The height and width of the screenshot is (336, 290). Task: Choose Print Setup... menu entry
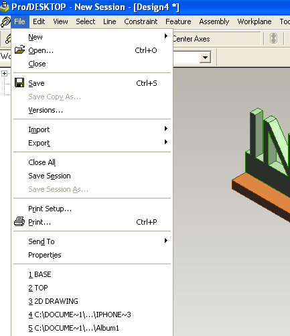click(x=92, y=209)
